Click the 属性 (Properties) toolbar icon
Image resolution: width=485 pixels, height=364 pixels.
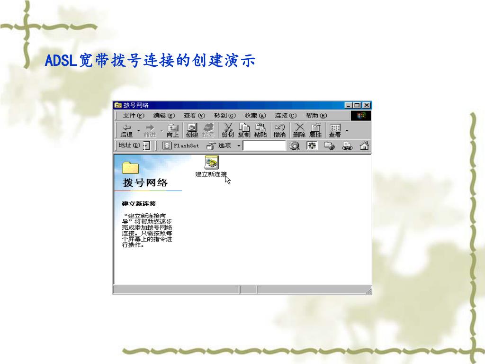click(315, 130)
